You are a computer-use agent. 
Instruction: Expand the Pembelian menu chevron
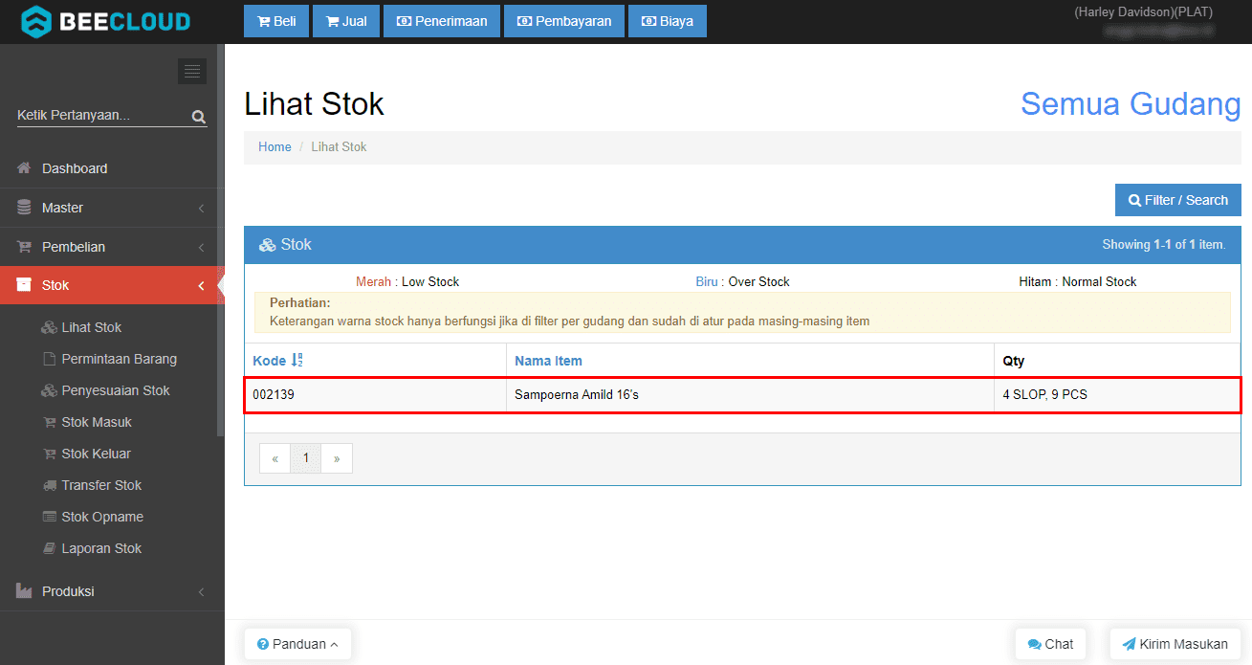point(201,247)
